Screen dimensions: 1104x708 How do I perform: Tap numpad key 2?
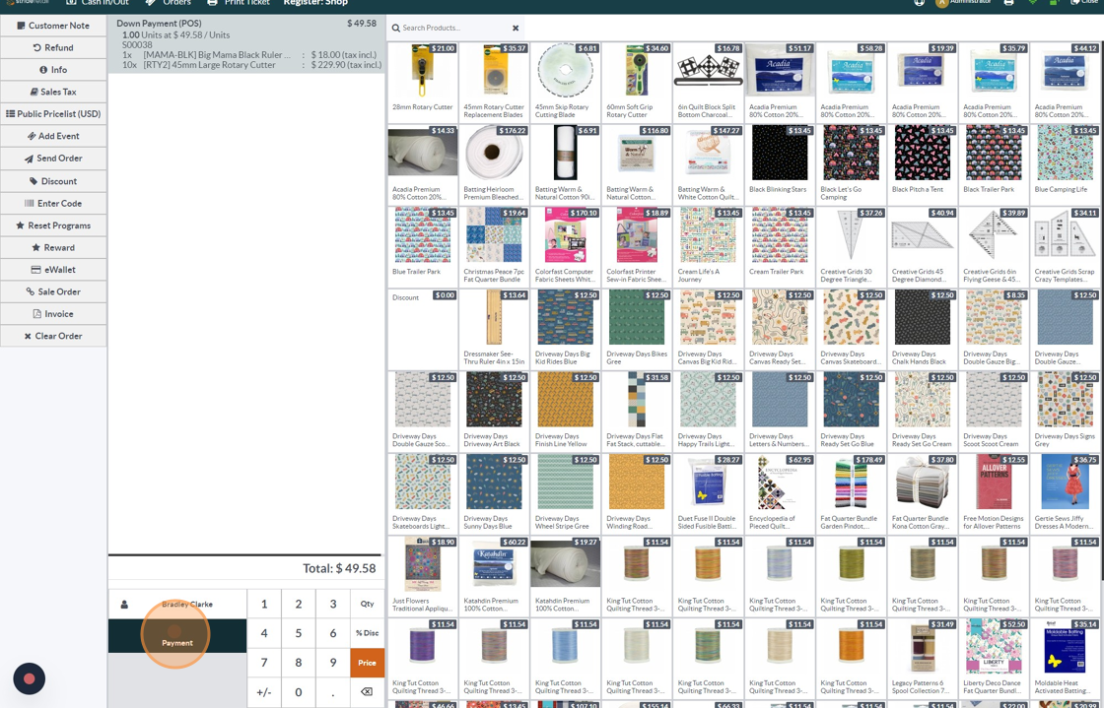[x=299, y=604]
